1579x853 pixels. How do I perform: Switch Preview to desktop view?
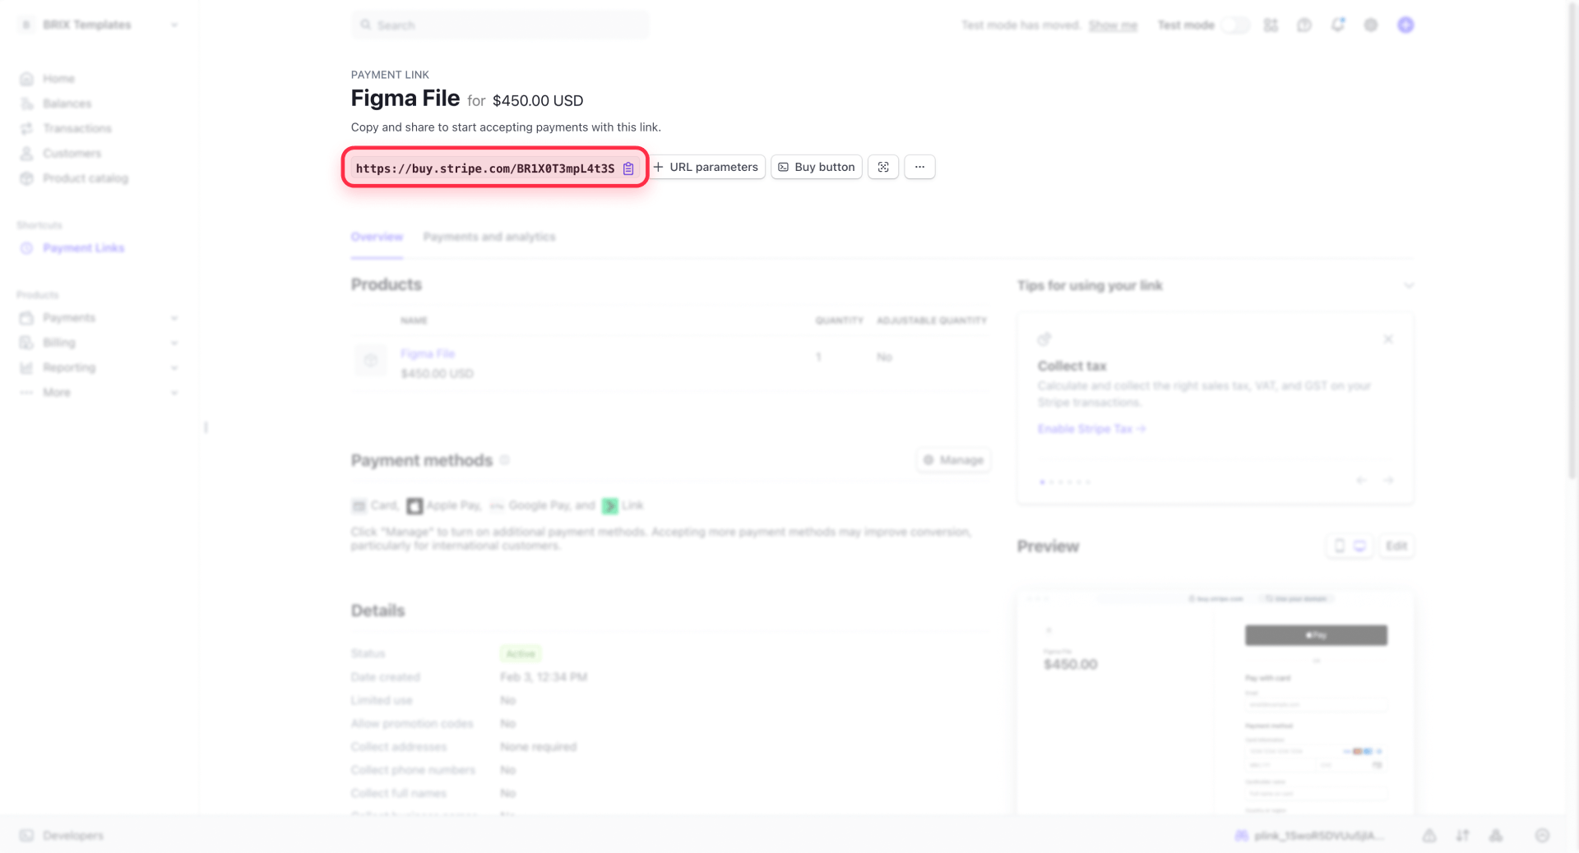tap(1360, 546)
